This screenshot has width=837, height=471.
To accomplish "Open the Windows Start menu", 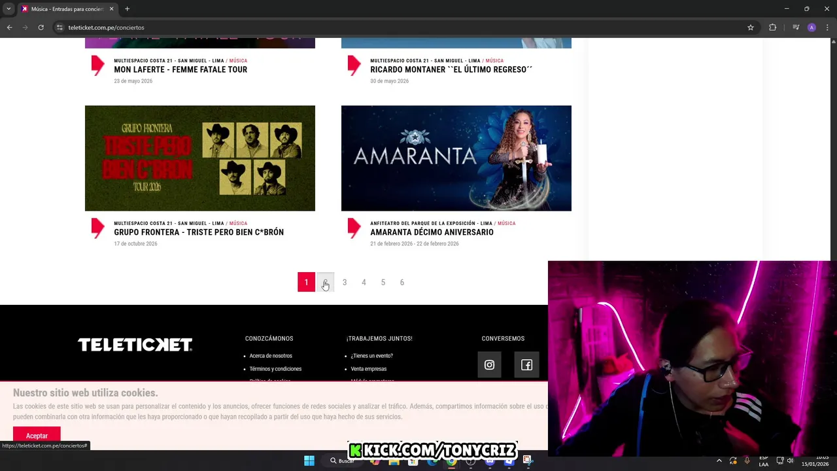I will 309,461.
